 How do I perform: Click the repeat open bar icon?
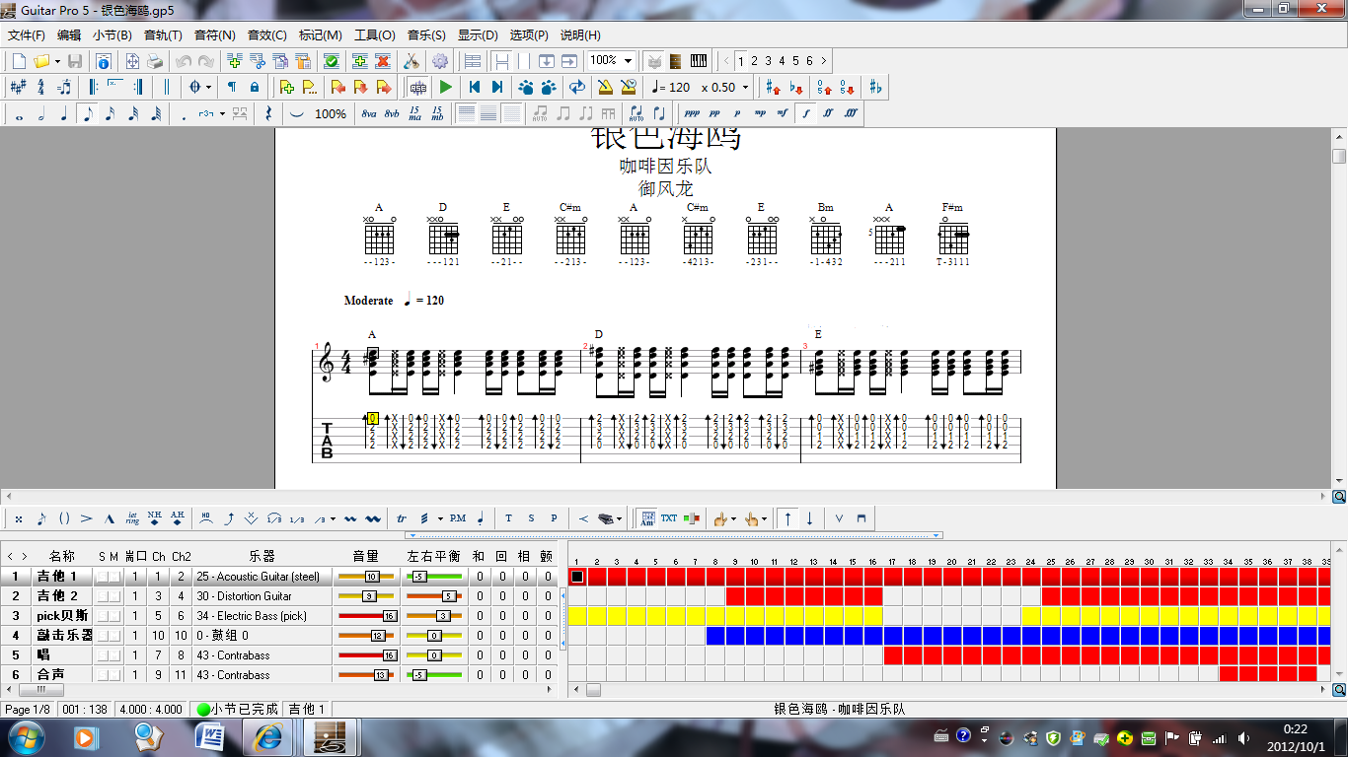(93, 87)
